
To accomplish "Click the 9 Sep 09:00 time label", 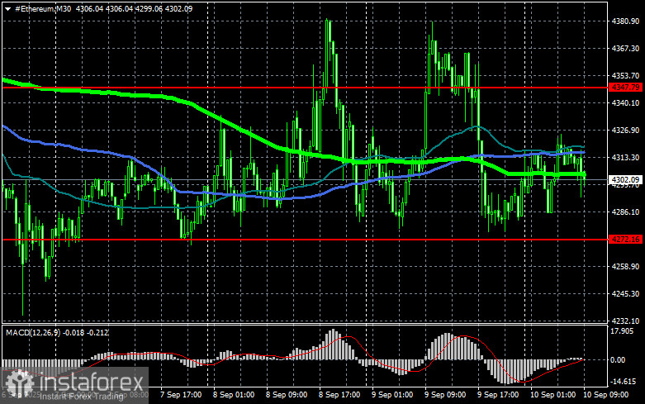I will click(x=445, y=395).
